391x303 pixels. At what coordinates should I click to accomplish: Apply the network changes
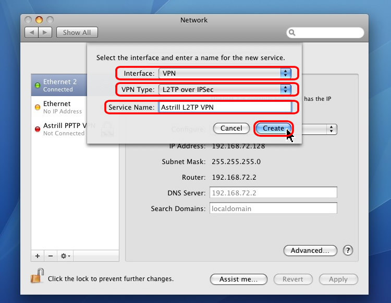338,279
